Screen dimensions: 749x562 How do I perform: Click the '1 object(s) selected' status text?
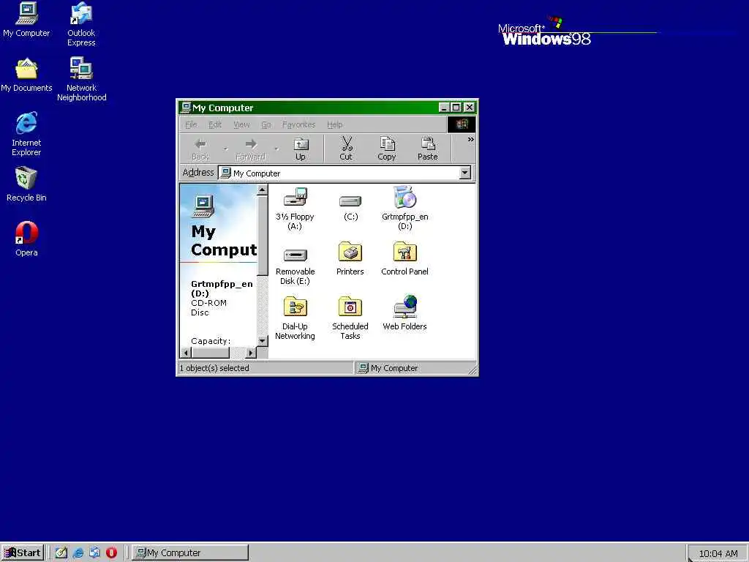point(214,368)
